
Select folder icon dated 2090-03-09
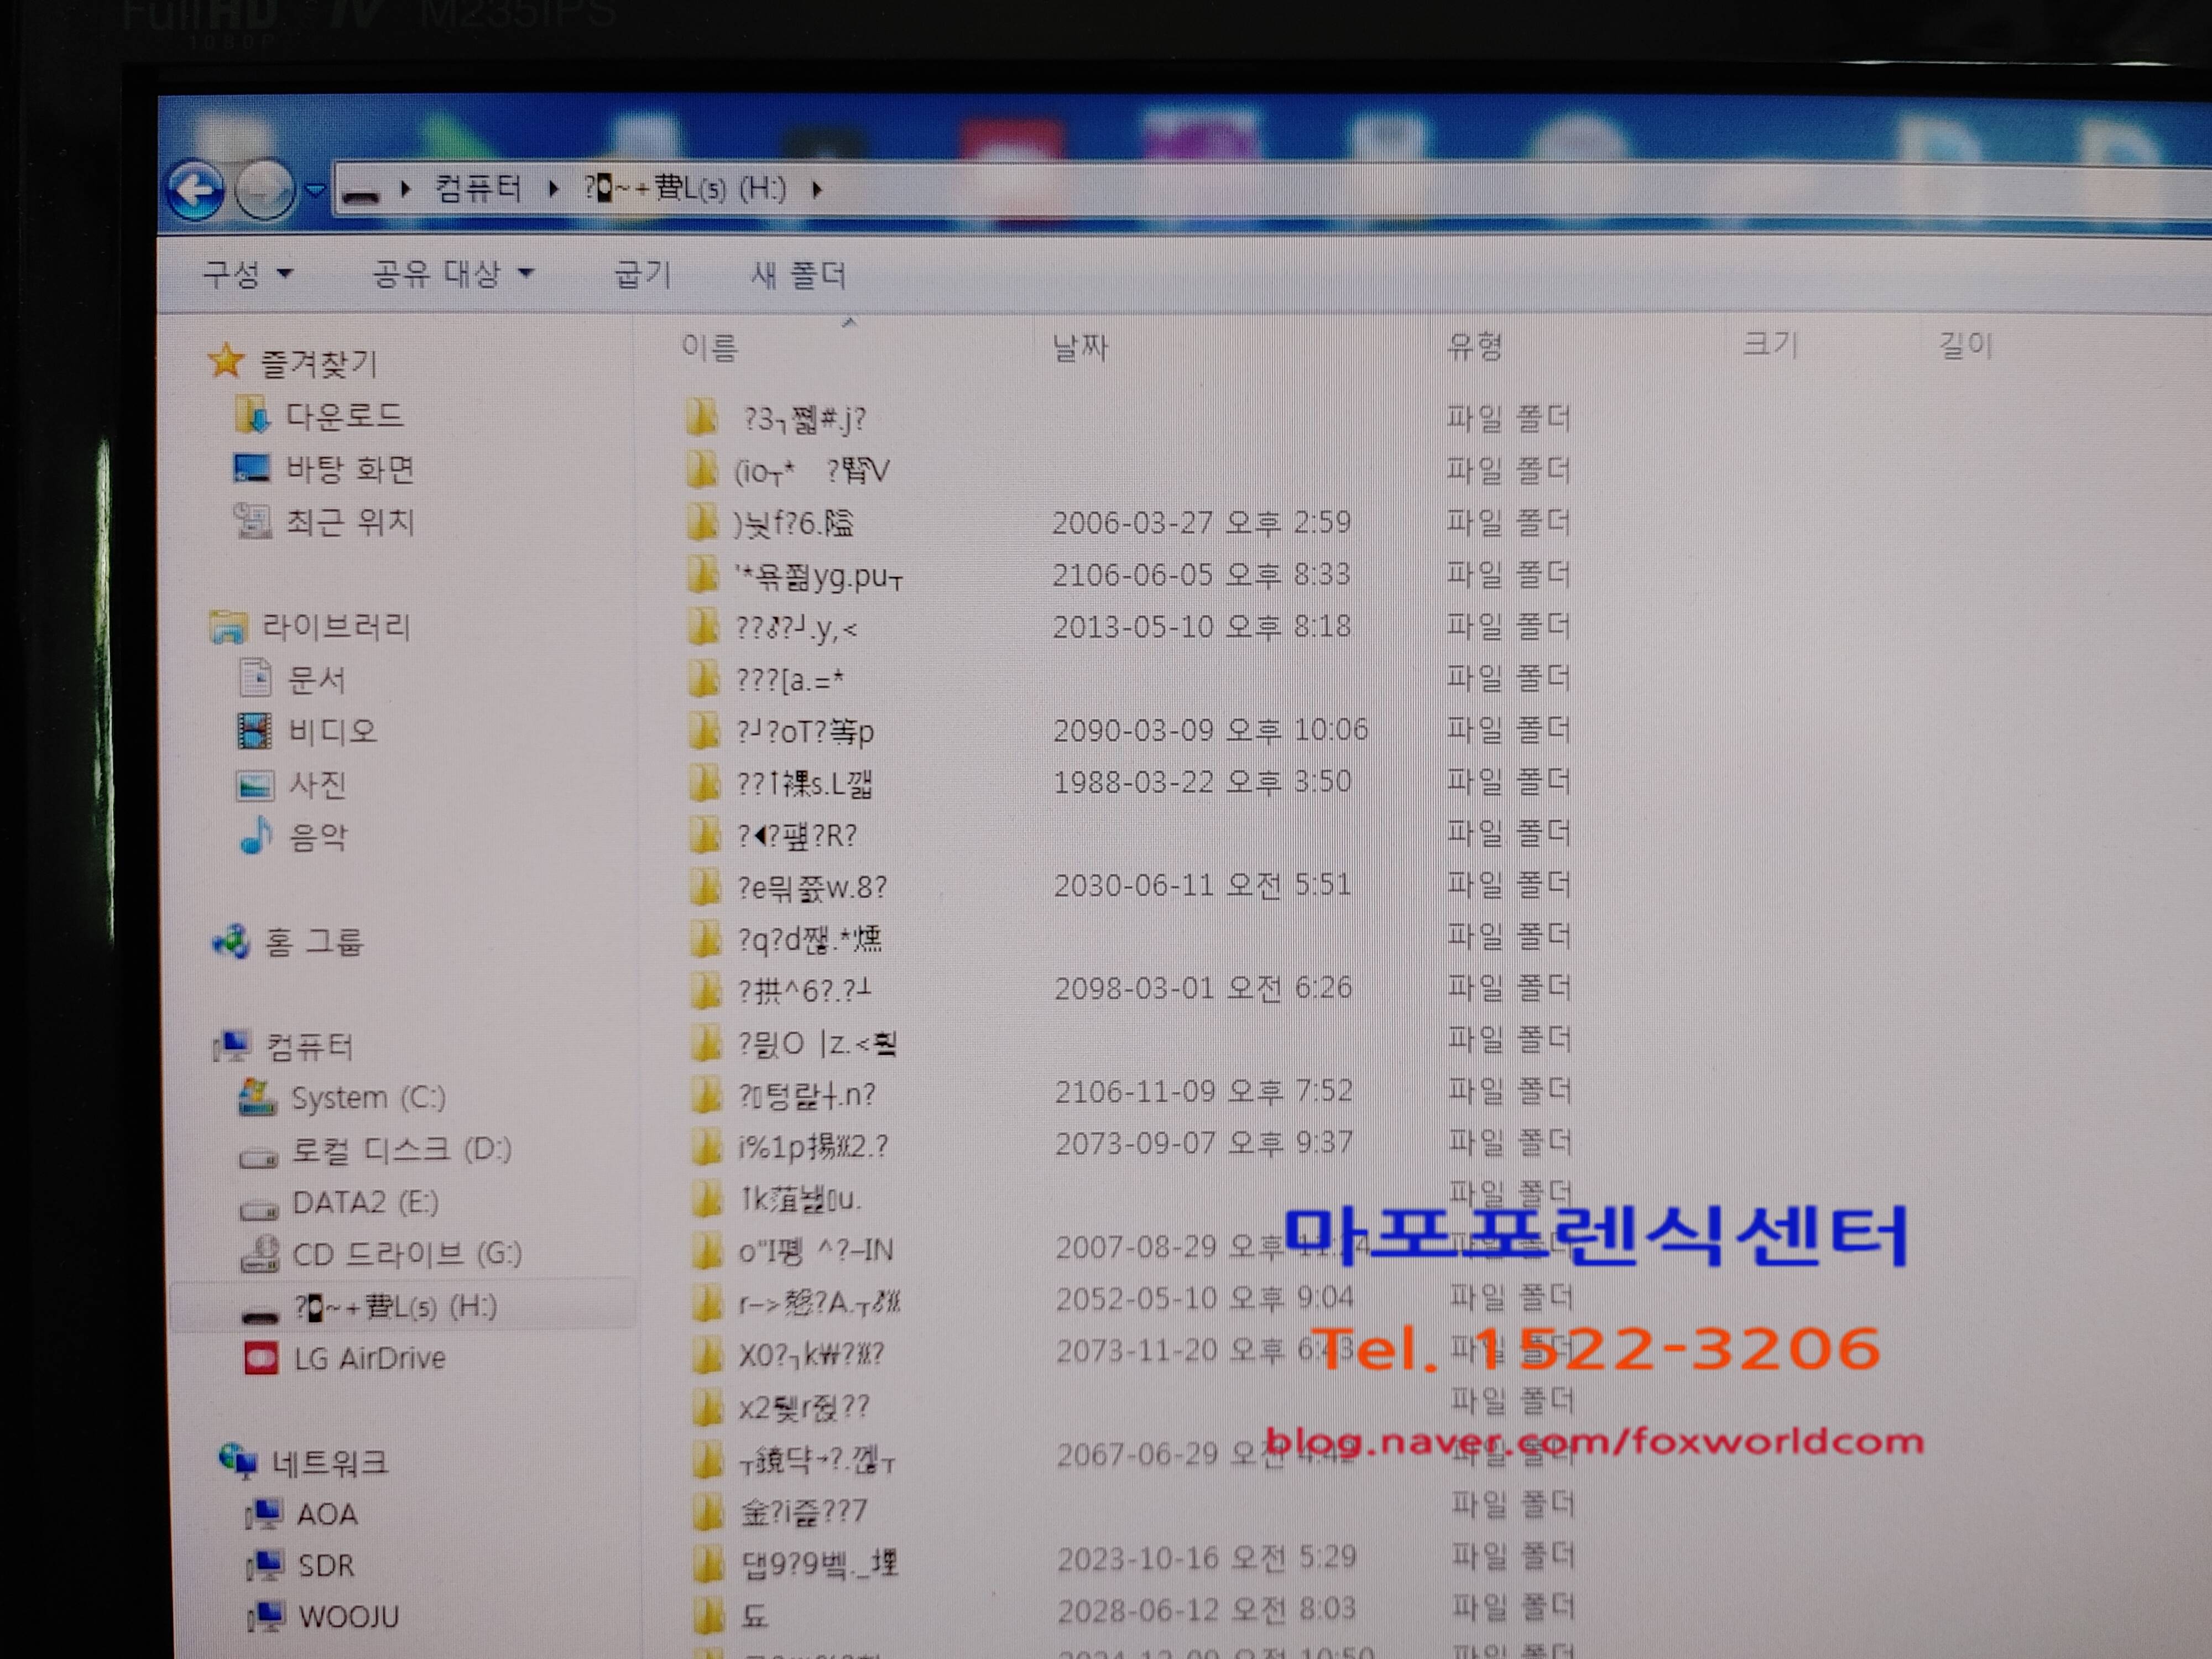click(703, 730)
